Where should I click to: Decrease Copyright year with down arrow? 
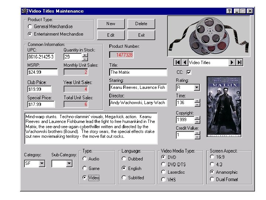tap(197, 121)
